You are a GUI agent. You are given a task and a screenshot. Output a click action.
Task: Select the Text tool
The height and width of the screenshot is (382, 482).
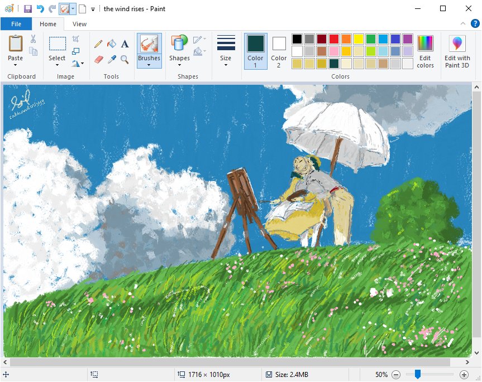(125, 44)
